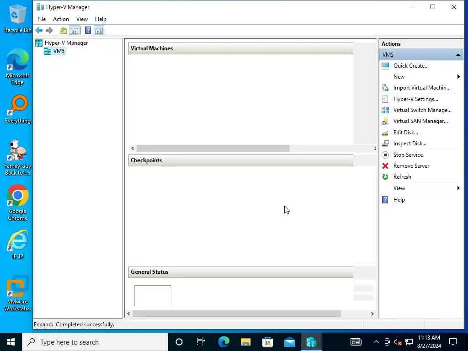Open Mail app from the taskbar
The image size is (468, 351).
[x=289, y=342]
